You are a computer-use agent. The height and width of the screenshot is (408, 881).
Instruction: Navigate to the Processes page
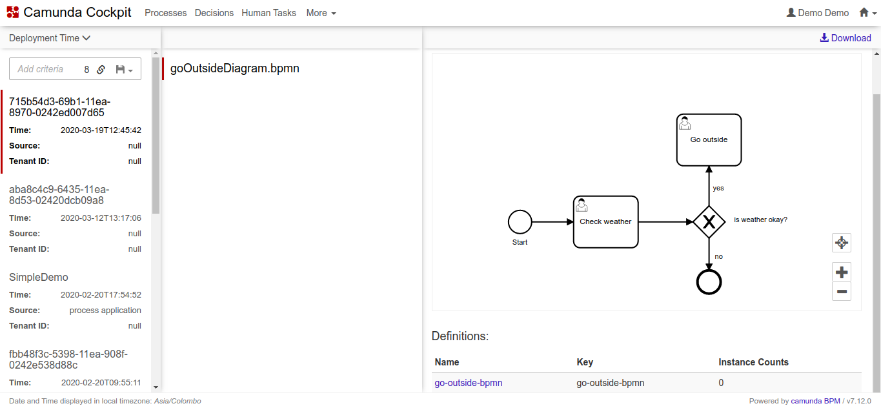tap(165, 12)
